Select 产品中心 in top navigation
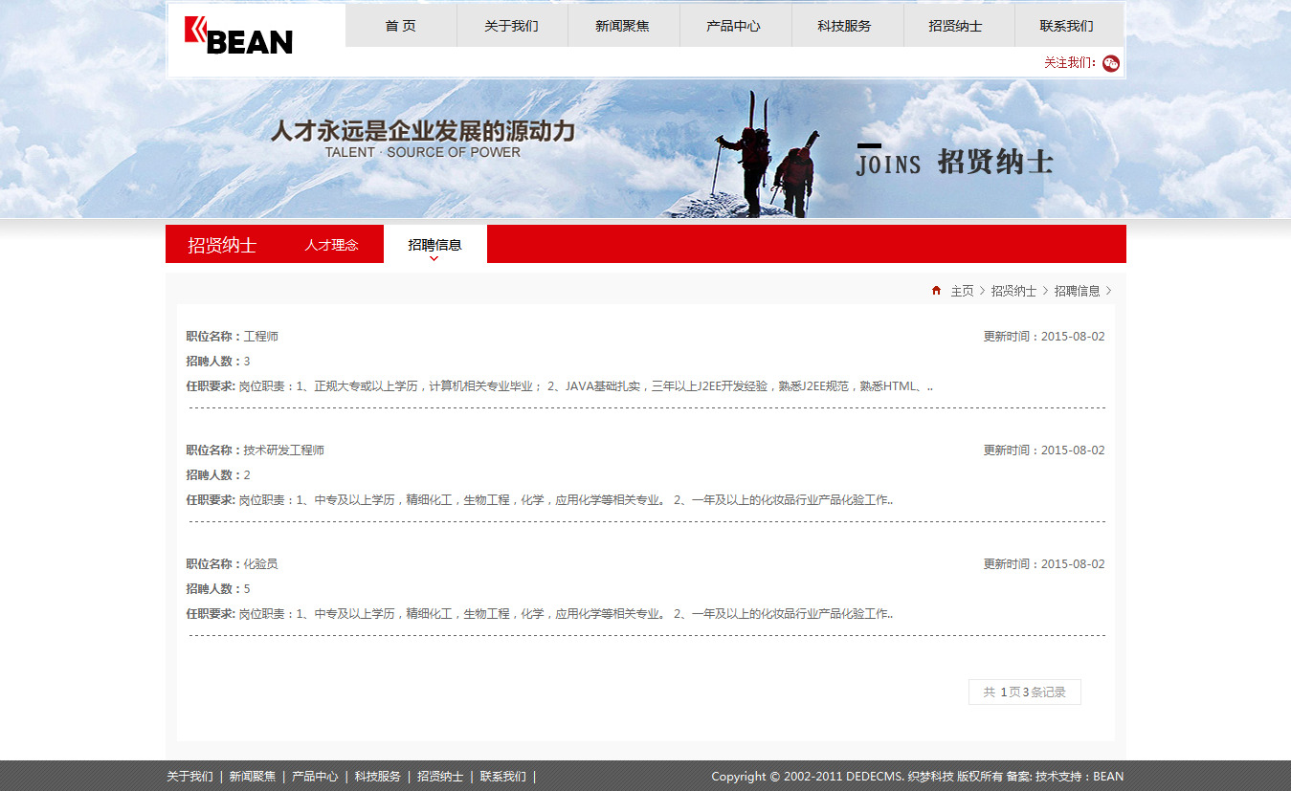Image resolution: width=1291 pixels, height=791 pixels. click(734, 26)
